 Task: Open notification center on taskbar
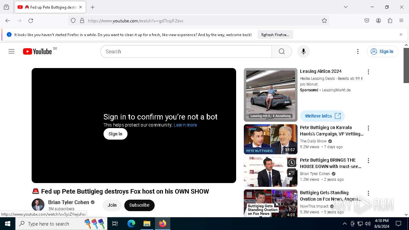(x=398, y=224)
